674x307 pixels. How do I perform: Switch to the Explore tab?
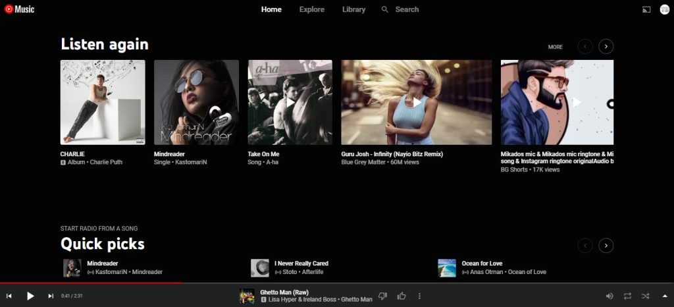click(x=311, y=9)
